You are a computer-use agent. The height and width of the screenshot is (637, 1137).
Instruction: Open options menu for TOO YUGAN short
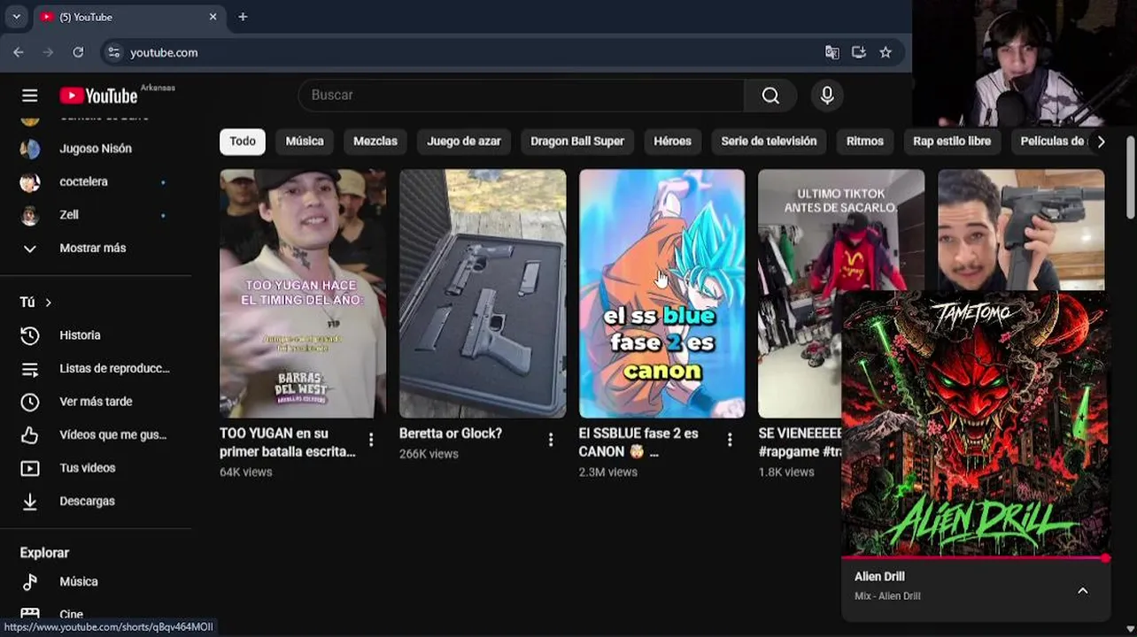point(371,440)
